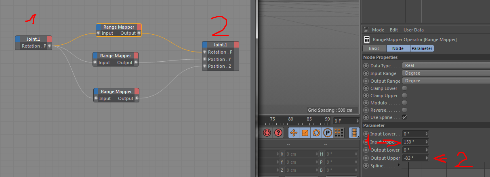Screen dimensions: 490x177
Task: Enable the Clamp Upper checkbox
Action: (x=404, y=96)
